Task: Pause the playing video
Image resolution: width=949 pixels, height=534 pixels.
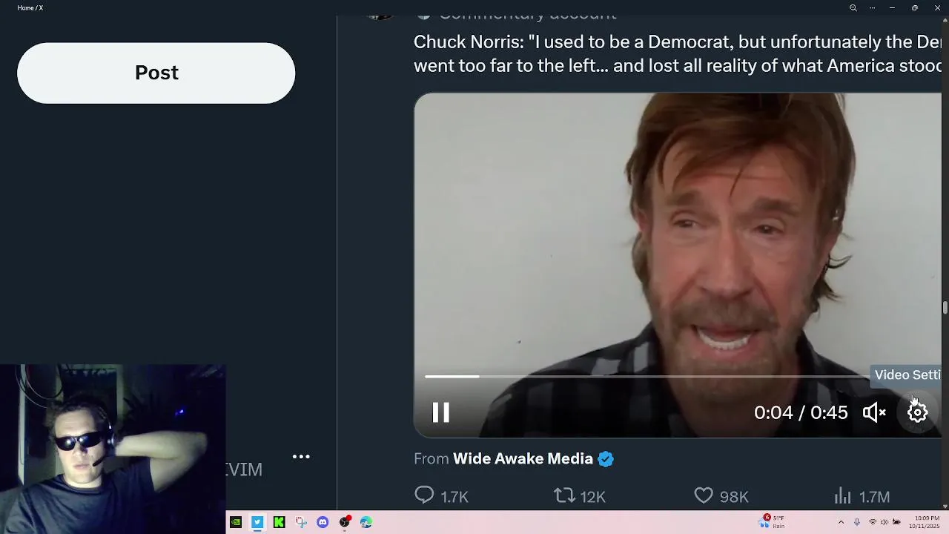Action: pyautogui.click(x=440, y=412)
